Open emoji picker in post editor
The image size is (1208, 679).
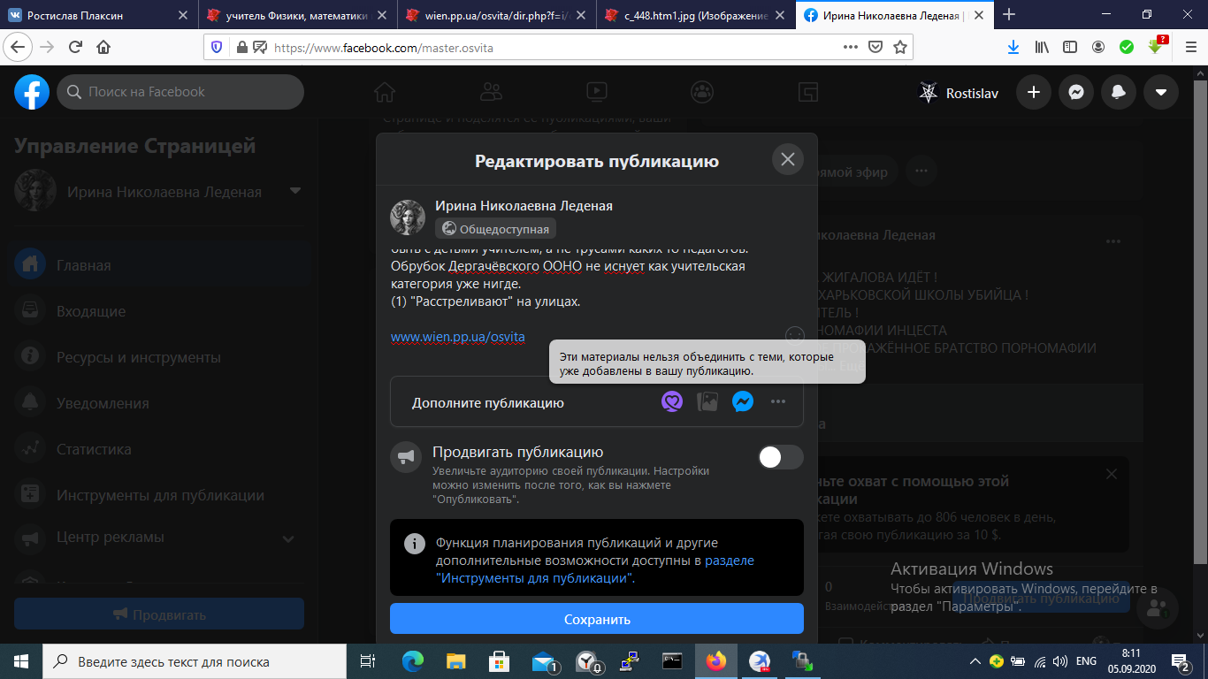point(795,335)
